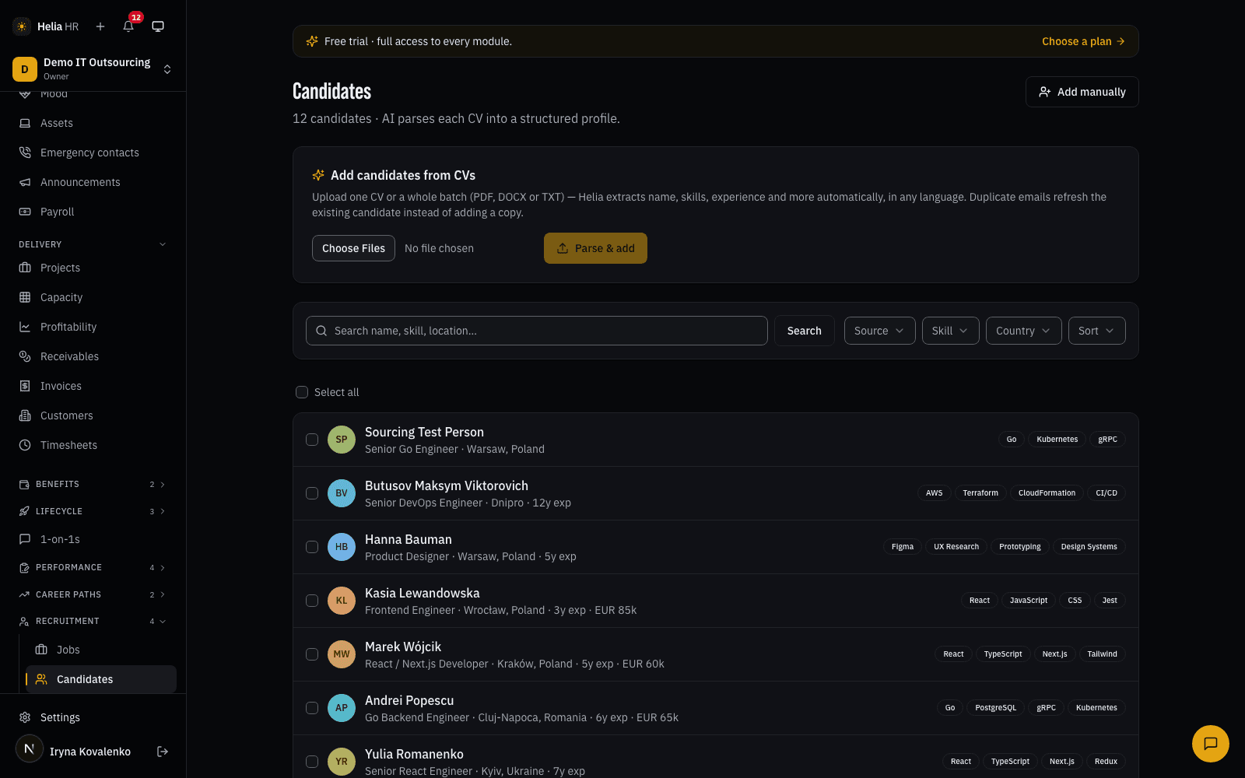
Task: Click the Capacity grid icon
Action: [25, 297]
